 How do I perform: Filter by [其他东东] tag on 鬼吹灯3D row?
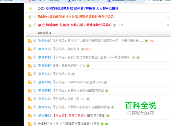coord(44,49)
